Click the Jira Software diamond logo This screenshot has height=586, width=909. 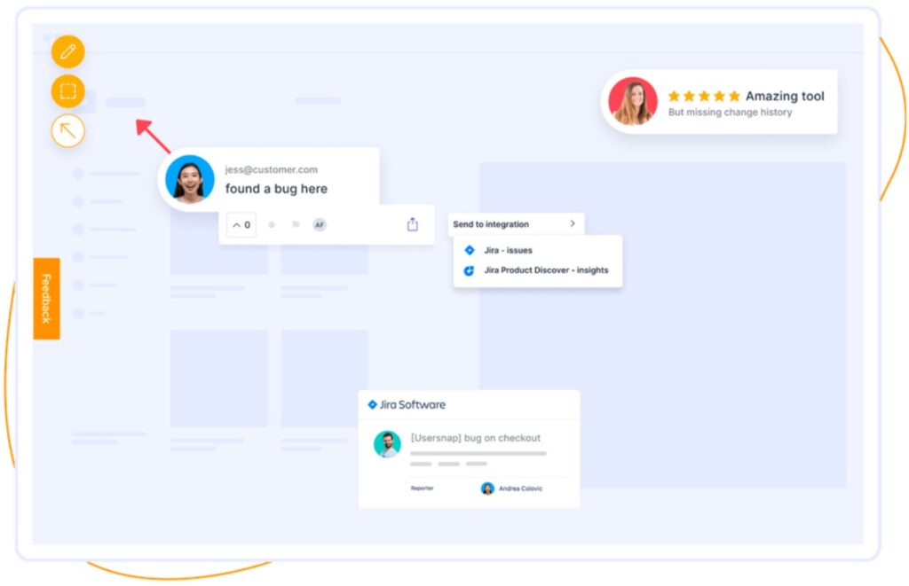[x=371, y=404]
